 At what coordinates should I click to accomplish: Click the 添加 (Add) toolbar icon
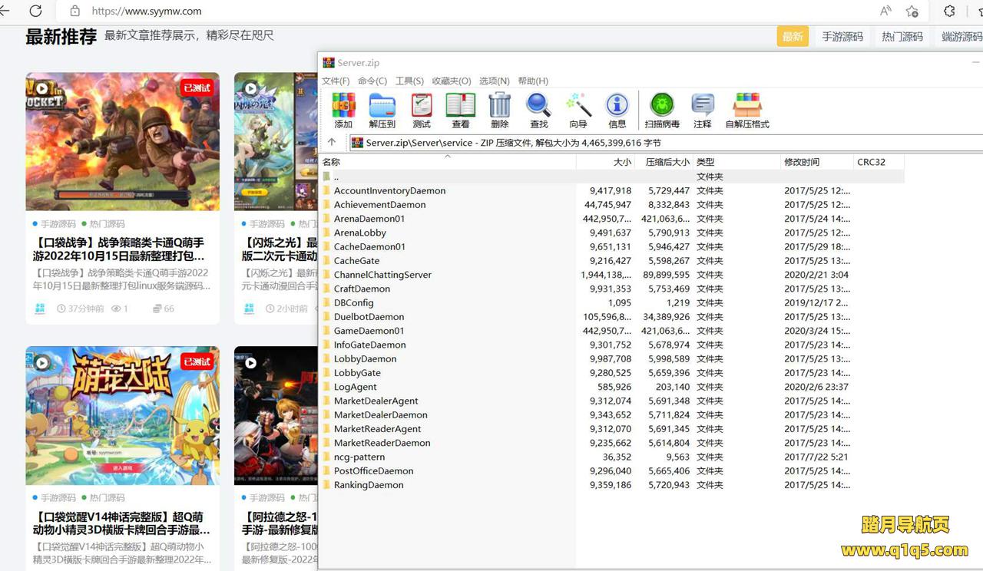343,105
